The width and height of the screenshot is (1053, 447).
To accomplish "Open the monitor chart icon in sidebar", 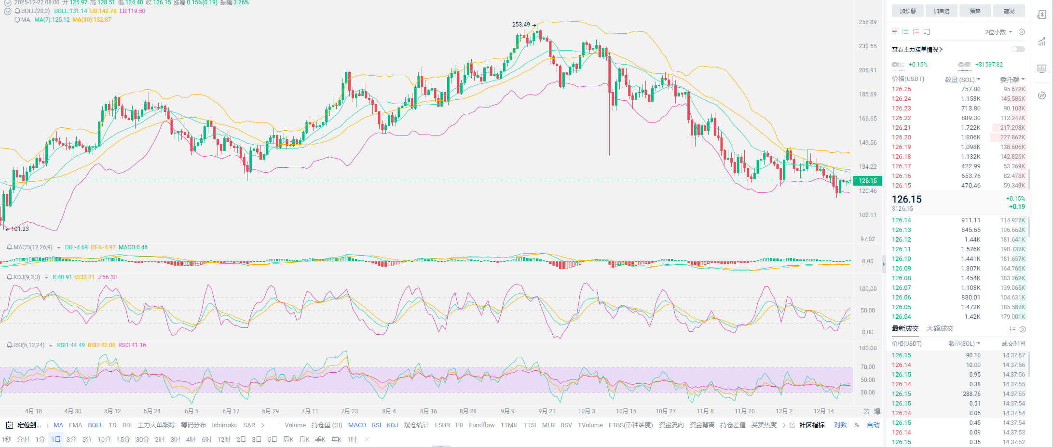I will pos(1042,68).
